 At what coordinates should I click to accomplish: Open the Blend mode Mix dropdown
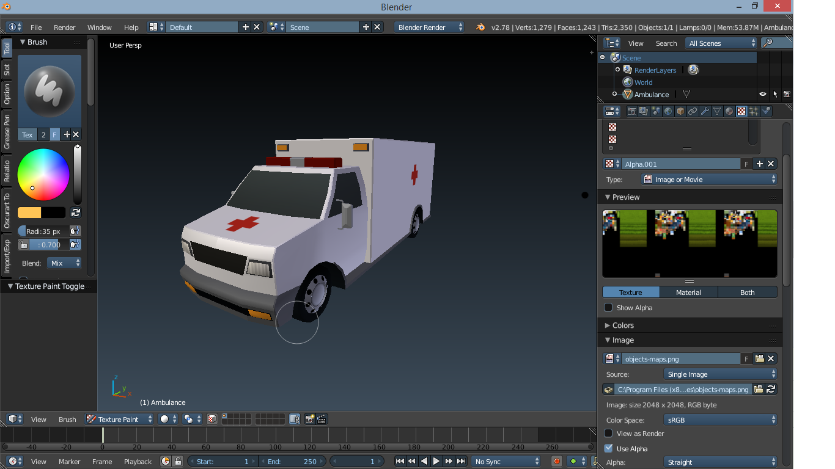64,263
